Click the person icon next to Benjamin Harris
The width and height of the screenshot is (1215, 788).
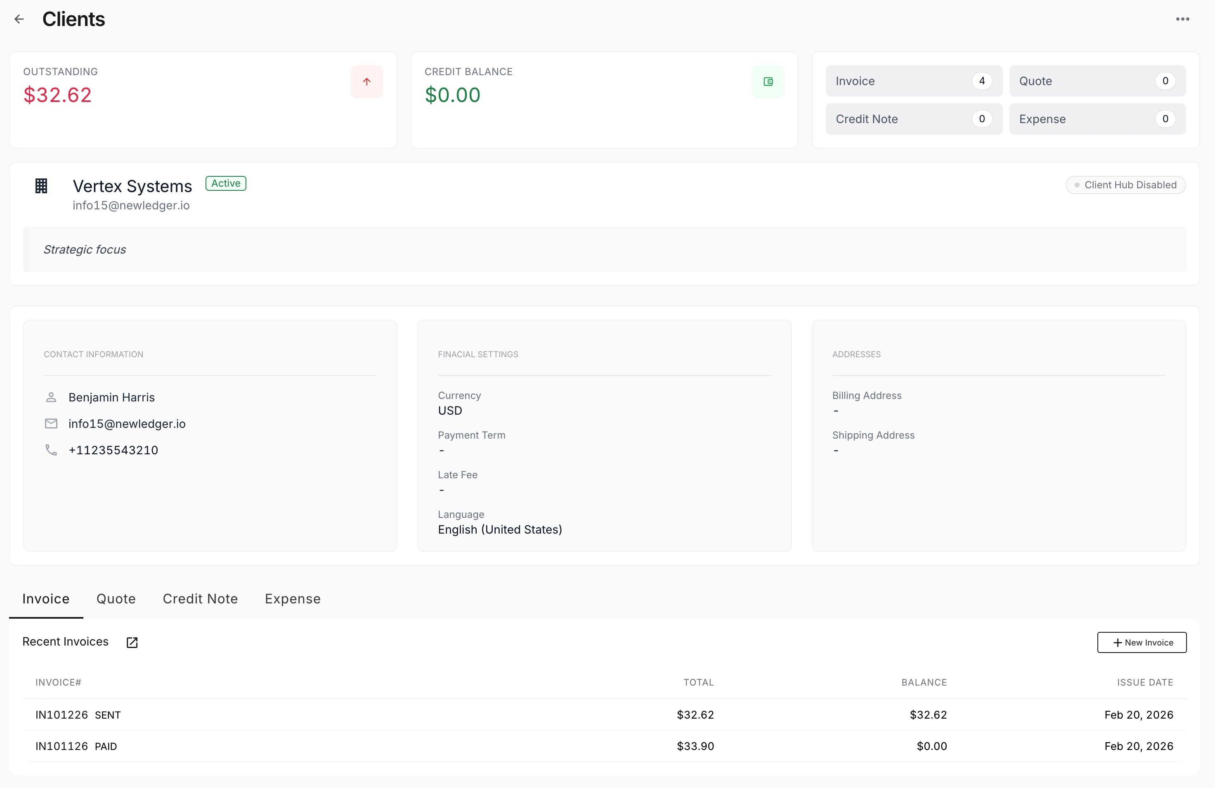(x=51, y=397)
